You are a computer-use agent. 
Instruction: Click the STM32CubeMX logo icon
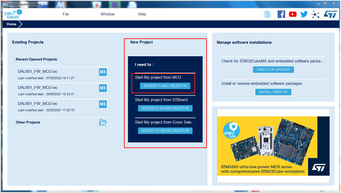click(x=13, y=14)
